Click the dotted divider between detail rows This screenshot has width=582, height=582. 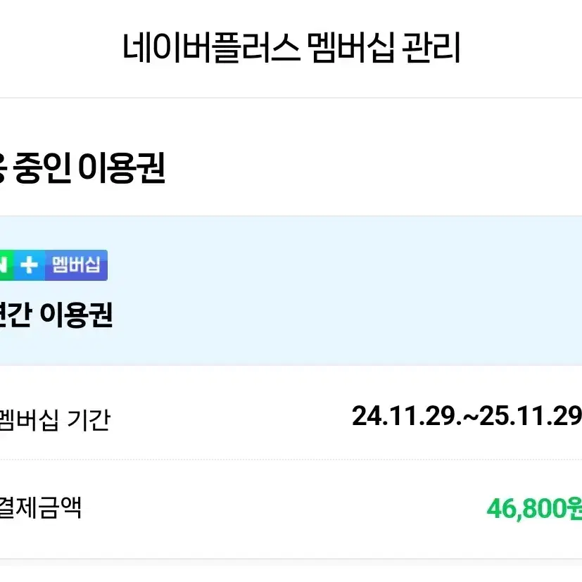291,460
